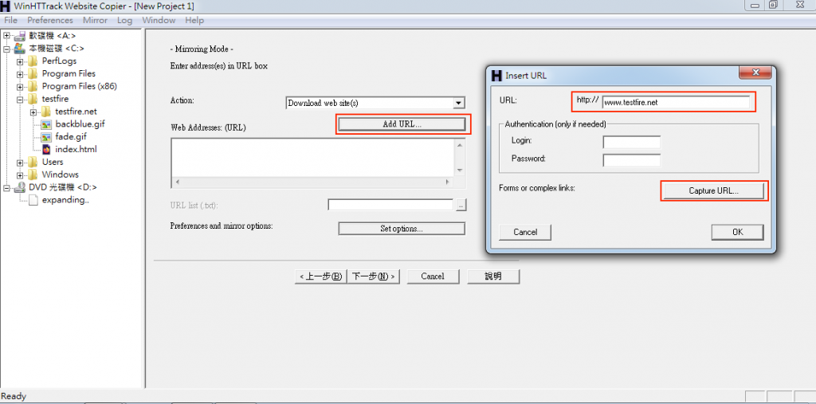Viewport: 816px width, 404px height.
Task: Click the Web Addresses scroll-down arrow
Action: 460,171
